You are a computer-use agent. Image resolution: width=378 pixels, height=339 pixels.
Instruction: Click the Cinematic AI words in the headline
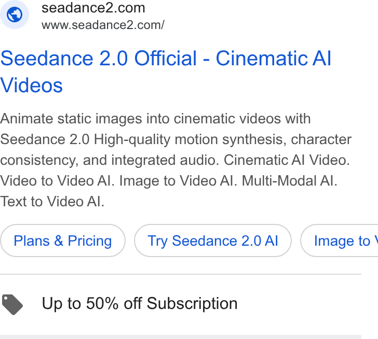274,58
